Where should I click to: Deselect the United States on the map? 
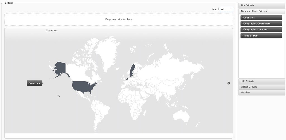83,87
